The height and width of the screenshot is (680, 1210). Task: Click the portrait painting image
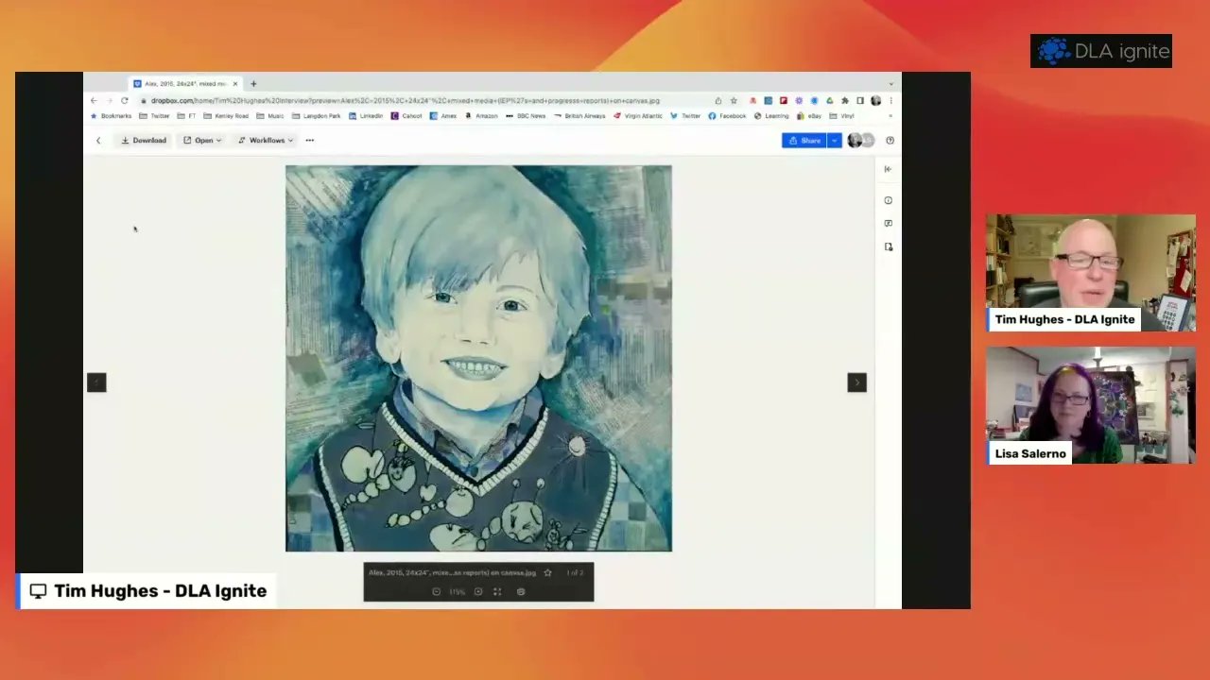point(478,358)
